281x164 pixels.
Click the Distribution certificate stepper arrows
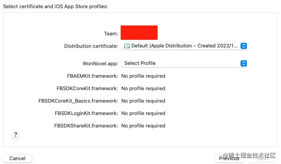click(x=244, y=46)
